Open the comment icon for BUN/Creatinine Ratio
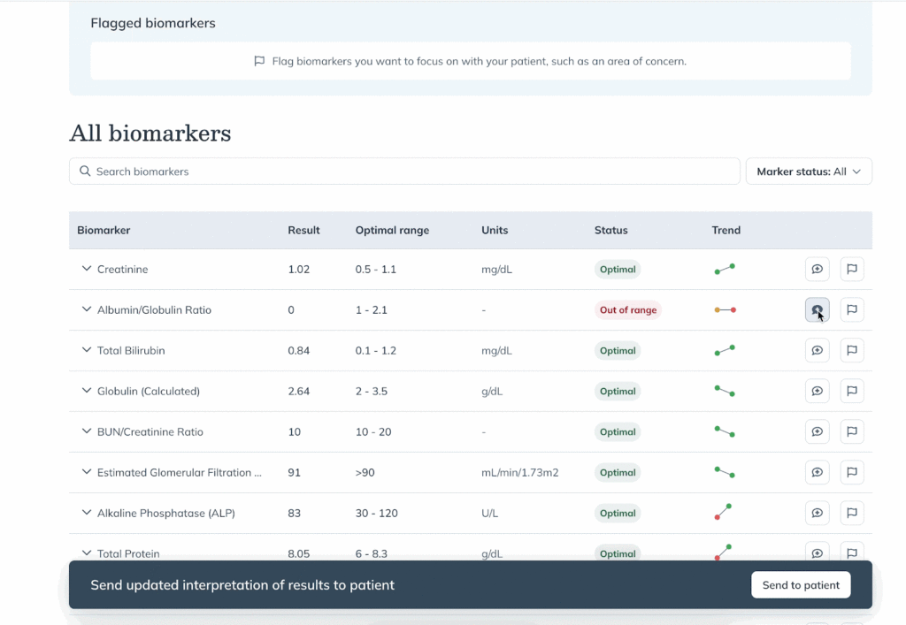Screen dimensions: 906x625 click(817, 431)
